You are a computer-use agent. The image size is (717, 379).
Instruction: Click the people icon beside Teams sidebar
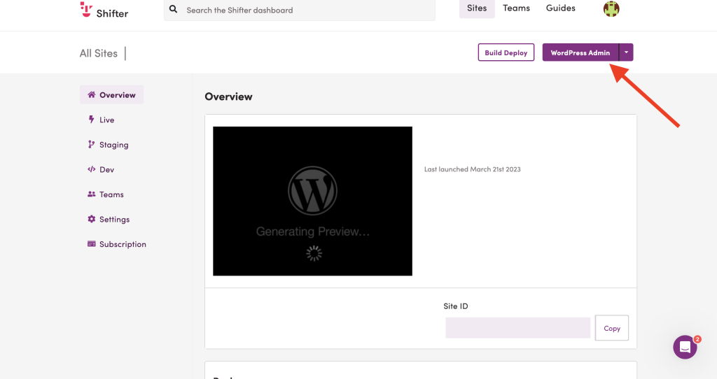(92, 194)
